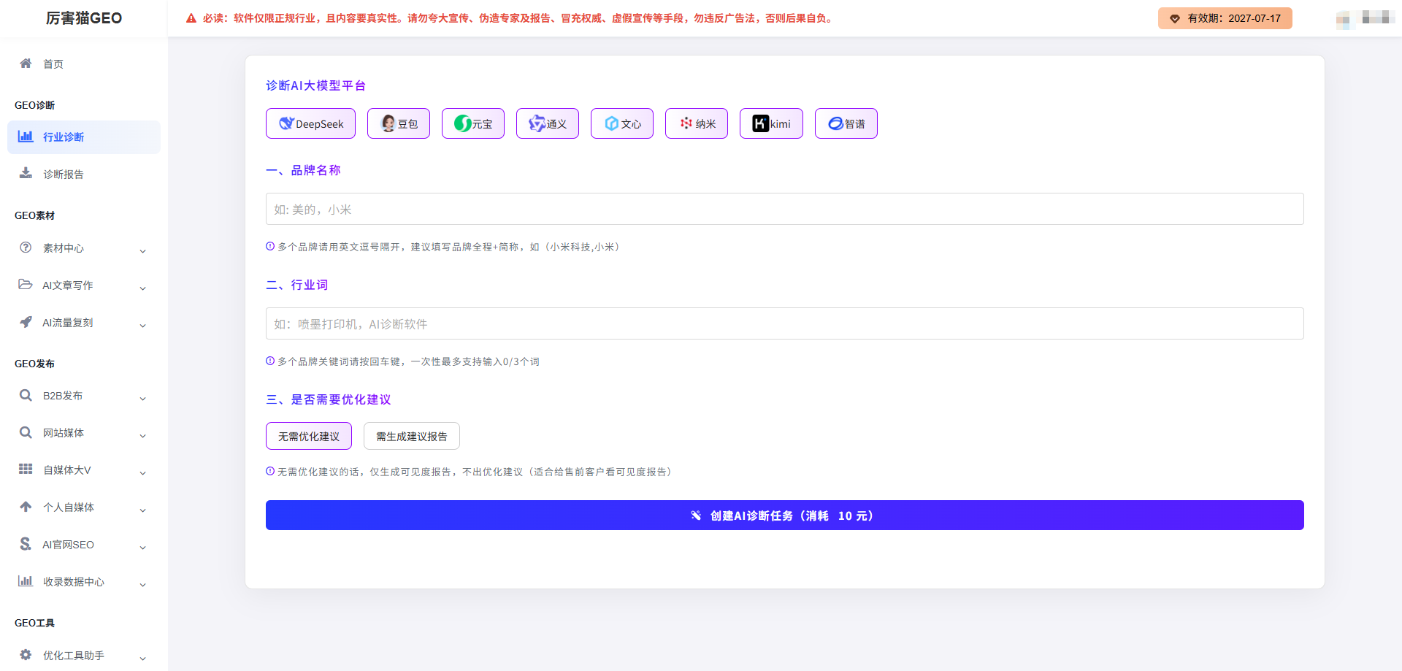
Task: Click the S icon beside AI官网SEO
Action: 26,543
